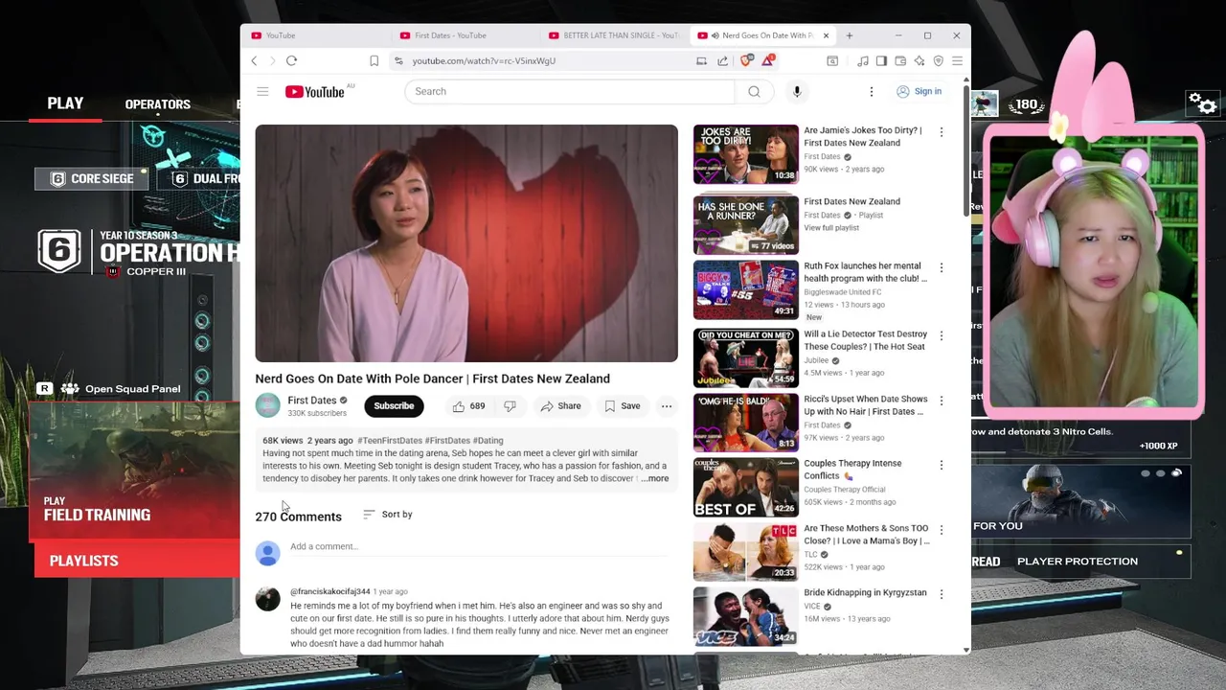
Task: Open the new tab plus button
Action: pos(849,35)
